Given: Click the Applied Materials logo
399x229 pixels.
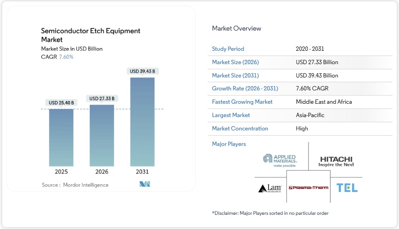Looking at the screenshot, I should (280, 160).
